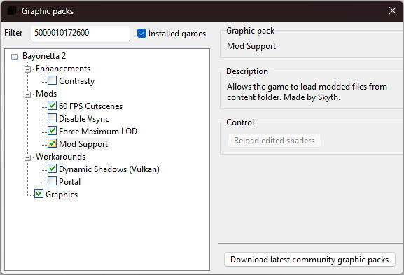This screenshot has height=275, width=404.
Task: Select the Contrasty pack label
Action: [x=77, y=81]
